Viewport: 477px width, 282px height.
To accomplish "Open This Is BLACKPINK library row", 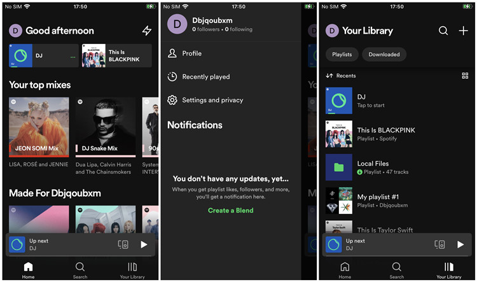I will coord(397,134).
